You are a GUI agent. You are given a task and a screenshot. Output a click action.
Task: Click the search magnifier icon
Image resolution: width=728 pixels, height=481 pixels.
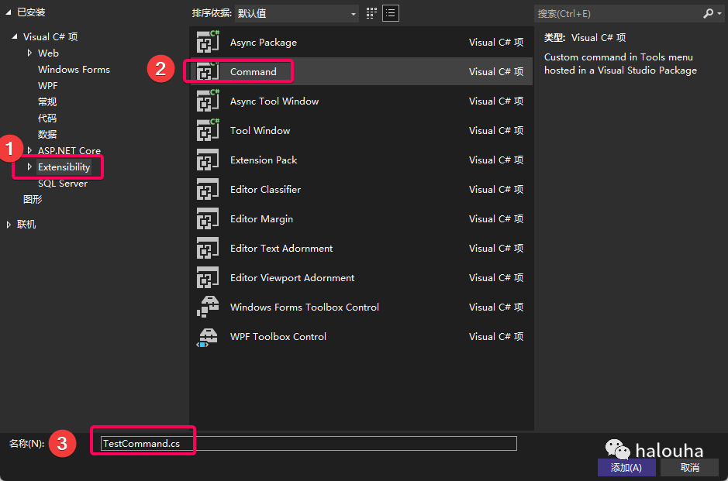click(x=708, y=13)
